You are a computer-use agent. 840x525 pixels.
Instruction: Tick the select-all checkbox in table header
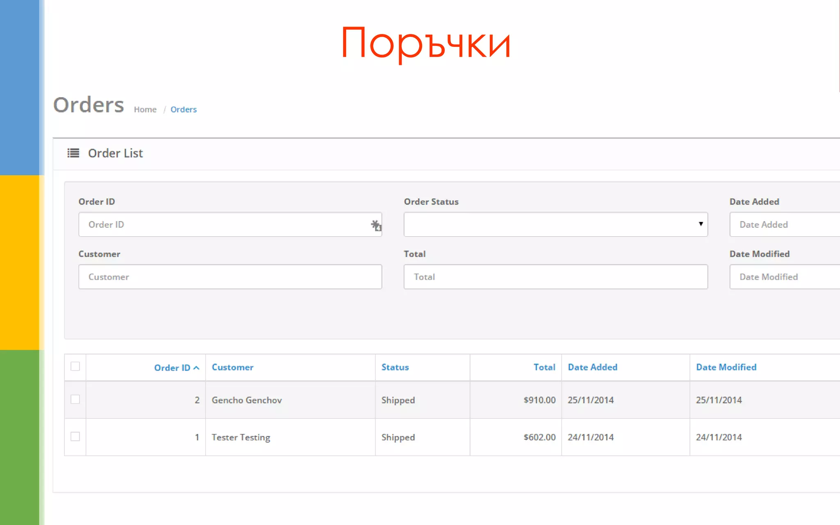75,366
